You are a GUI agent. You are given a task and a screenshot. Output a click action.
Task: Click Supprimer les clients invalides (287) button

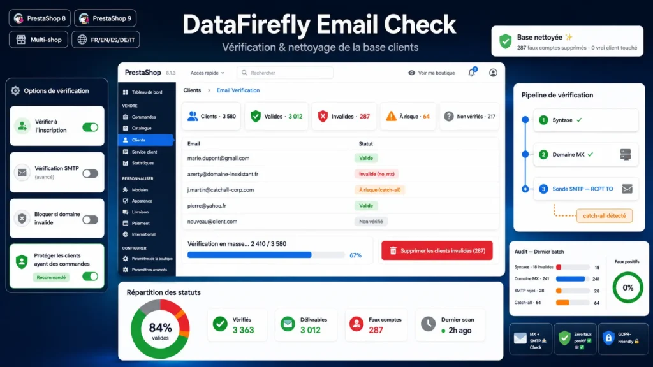pyautogui.click(x=437, y=250)
